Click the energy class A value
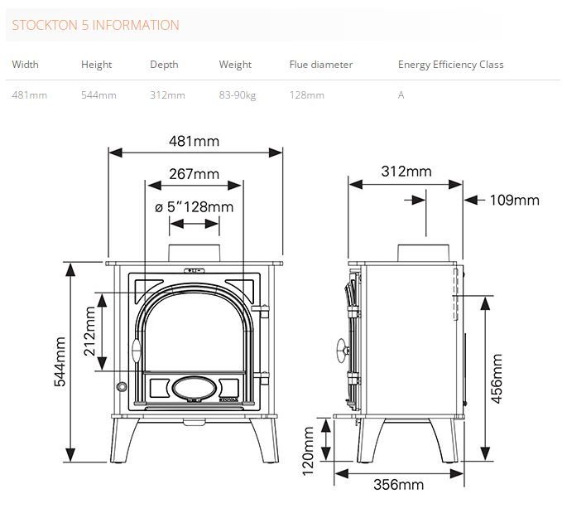 [401, 95]
